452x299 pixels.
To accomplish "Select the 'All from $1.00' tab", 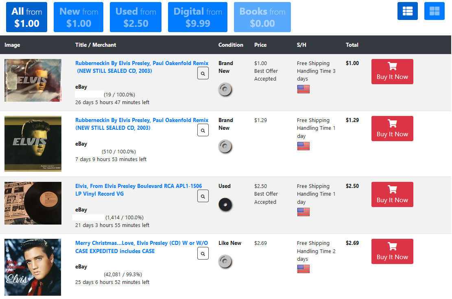I will point(27,17).
